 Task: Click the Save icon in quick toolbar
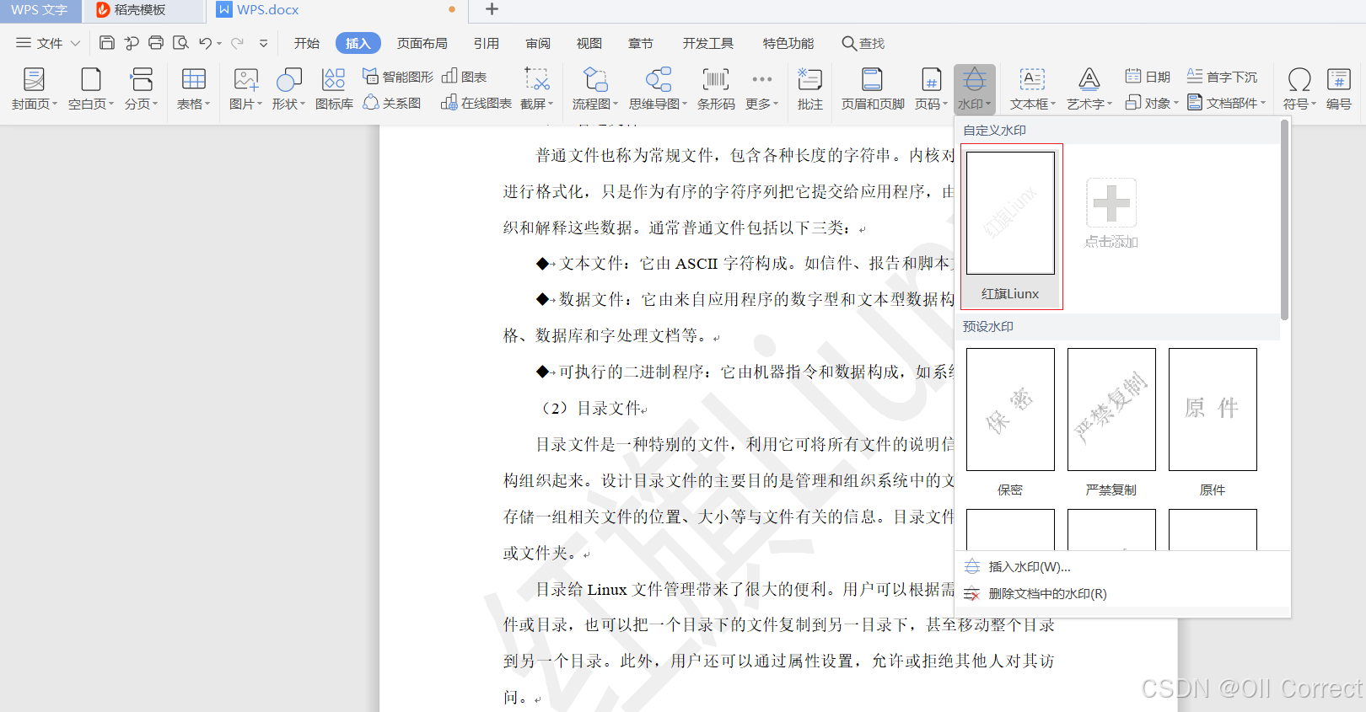point(107,43)
